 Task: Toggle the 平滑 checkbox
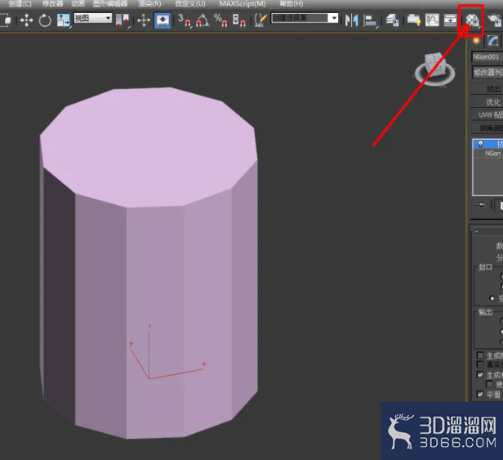click(x=480, y=394)
